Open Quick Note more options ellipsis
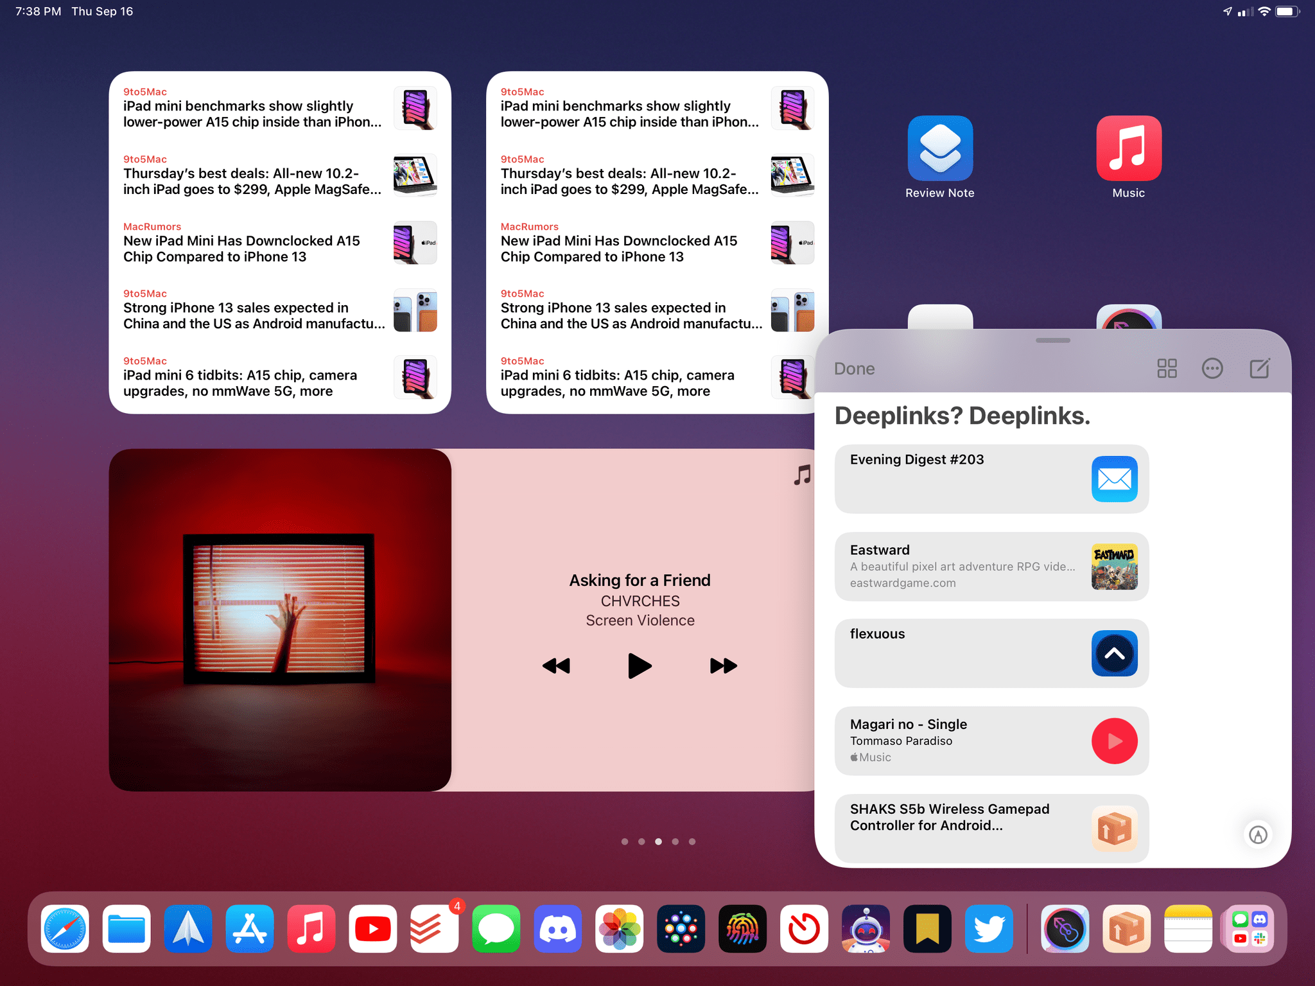 [x=1212, y=369]
